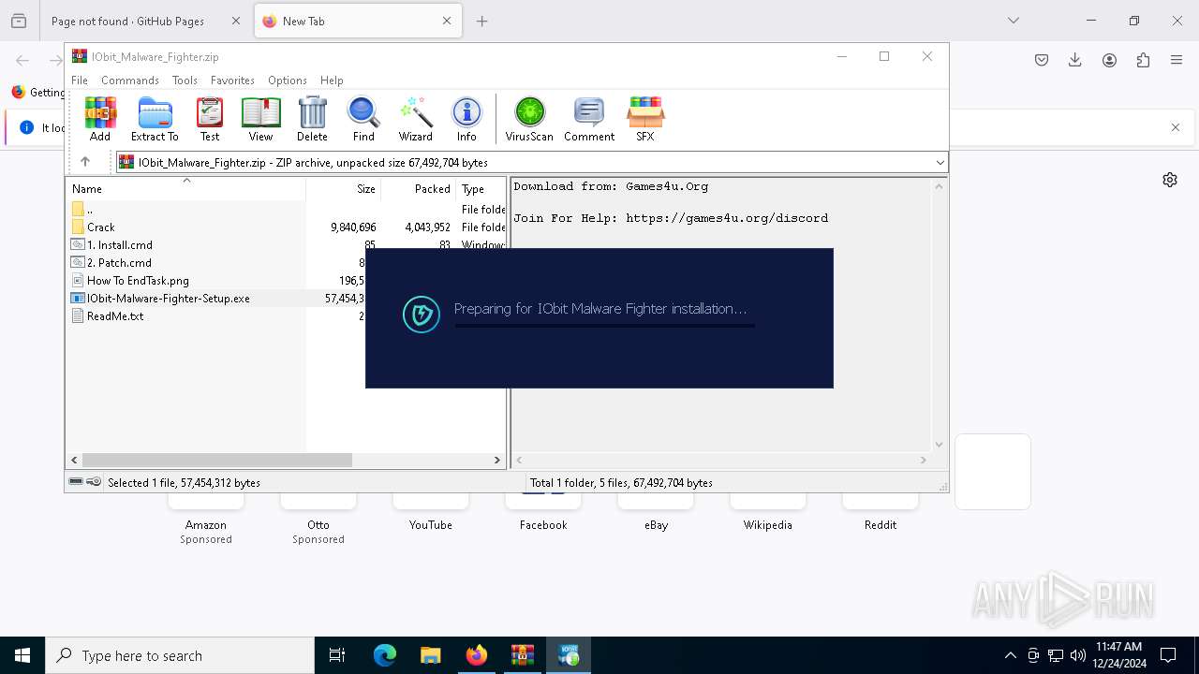Screen dimensions: 1199x674
Task: Sort file list by Type column
Action: (x=481, y=189)
